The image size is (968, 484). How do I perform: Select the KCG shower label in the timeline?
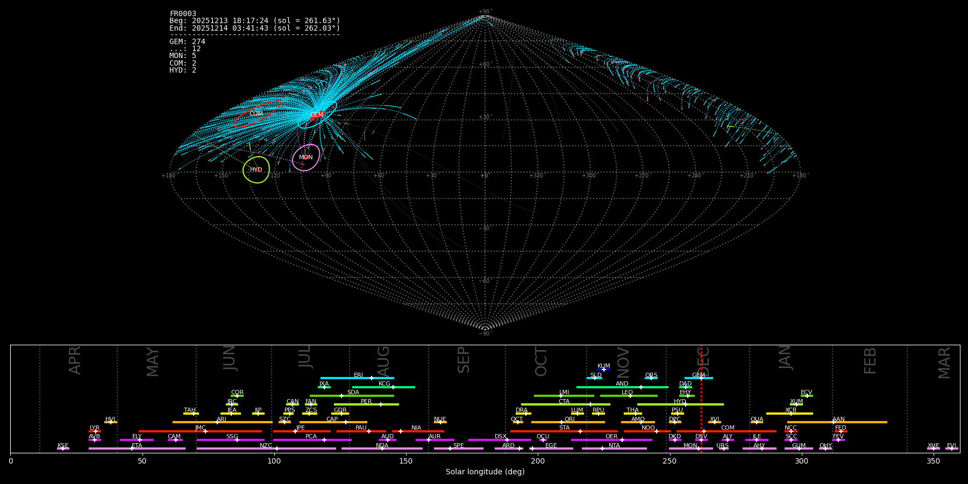385,384
